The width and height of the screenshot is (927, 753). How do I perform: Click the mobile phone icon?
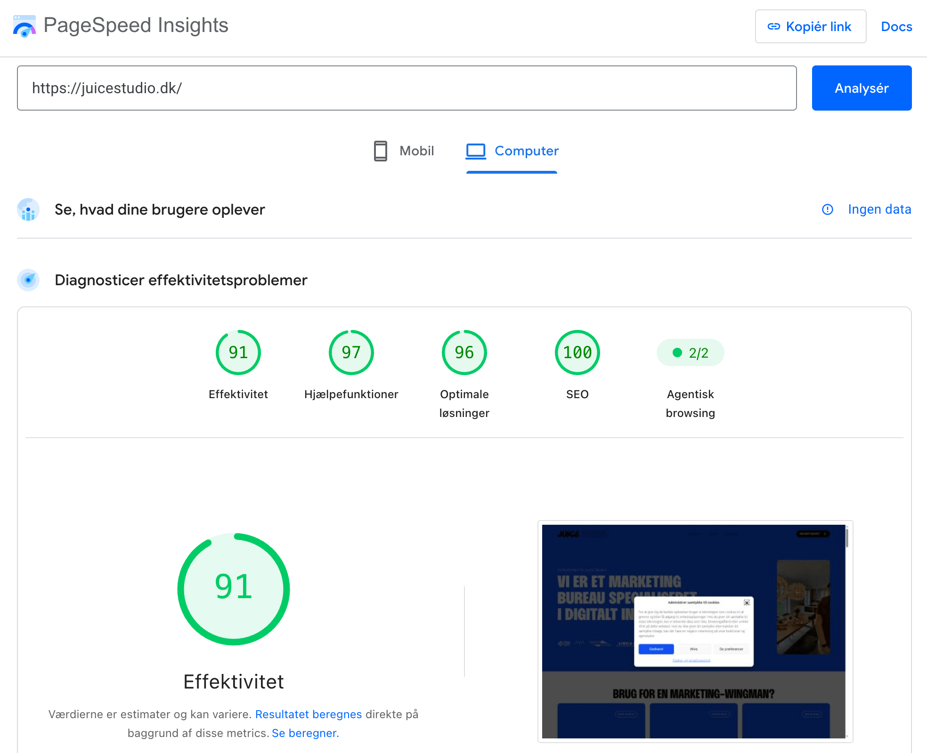(381, 151)
